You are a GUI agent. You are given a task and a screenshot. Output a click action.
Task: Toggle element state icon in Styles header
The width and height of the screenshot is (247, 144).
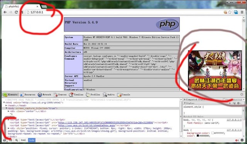click(234, 103)
